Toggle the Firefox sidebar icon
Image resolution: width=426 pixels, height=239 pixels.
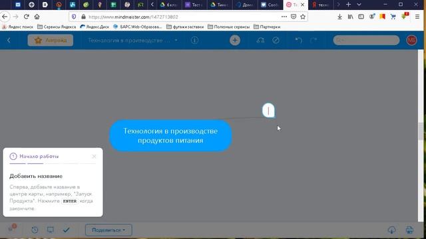pyautogui.click(x=361, y=17)
